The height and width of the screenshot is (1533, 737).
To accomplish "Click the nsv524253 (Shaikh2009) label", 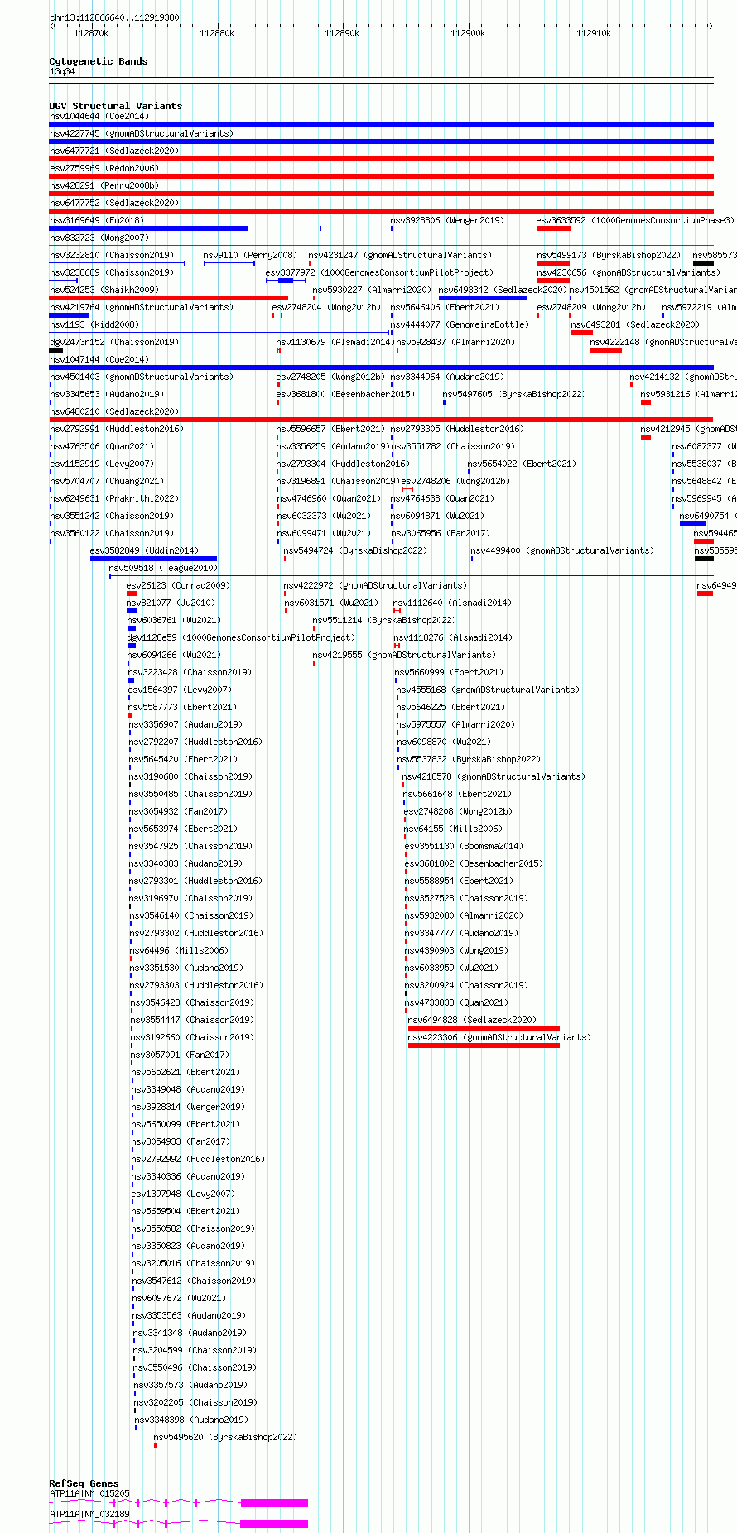I will tap(104, 290).
